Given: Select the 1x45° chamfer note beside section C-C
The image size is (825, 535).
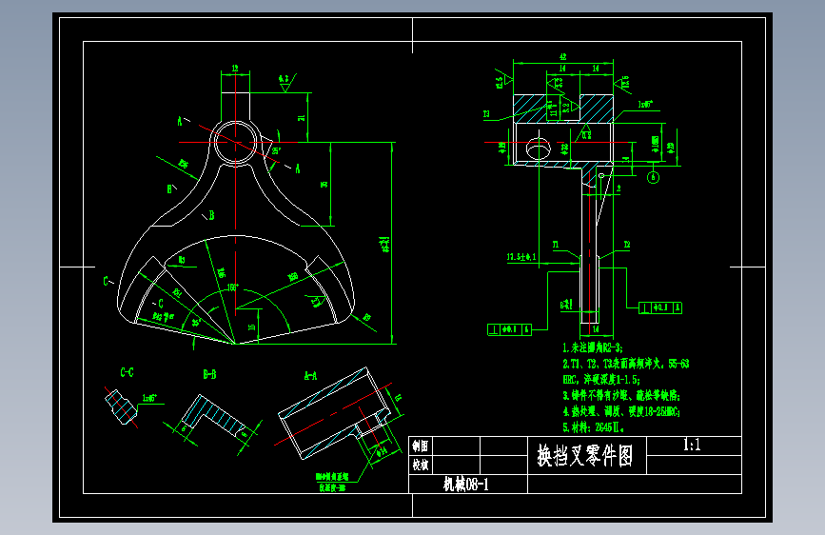Looking at the screenshot, I should pyautogui.click(x=150, y=398).
